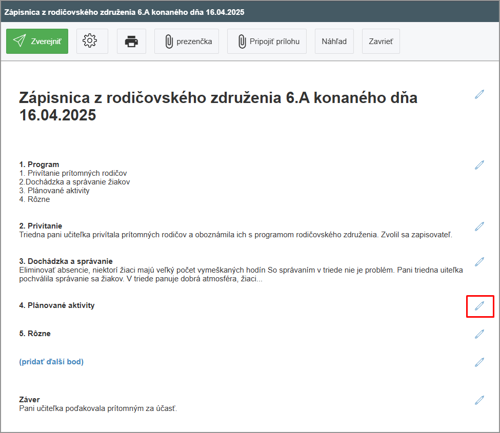Click the green Zverejniť publish button
The width and height of the screenshot is (500, 433).
37,42
